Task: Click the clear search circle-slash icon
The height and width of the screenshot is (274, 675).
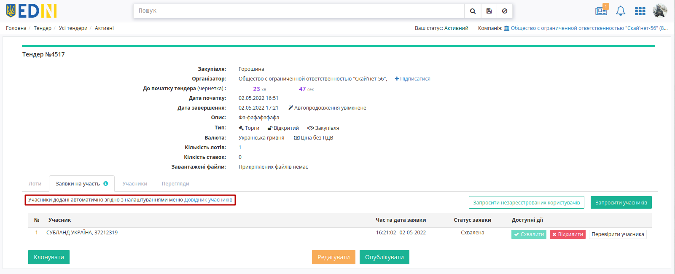Action: point(505,11)
